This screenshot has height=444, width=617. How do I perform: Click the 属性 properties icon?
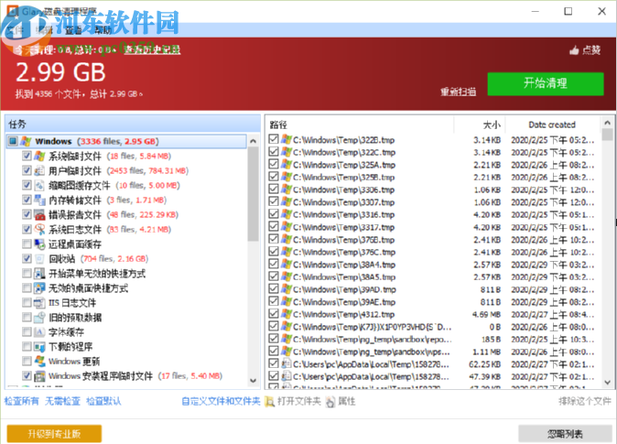(330, 401)
